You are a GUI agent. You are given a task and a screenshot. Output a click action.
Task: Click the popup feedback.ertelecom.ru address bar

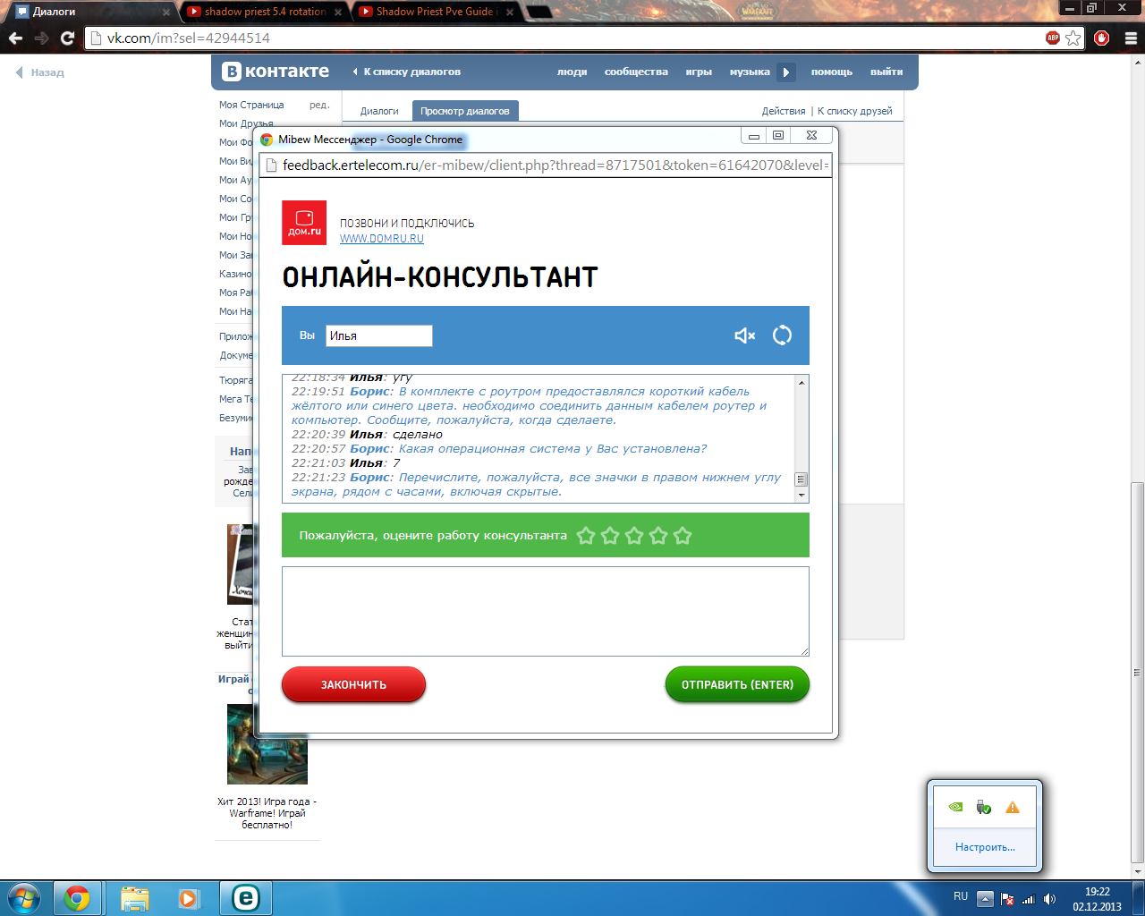pos(546,165)
